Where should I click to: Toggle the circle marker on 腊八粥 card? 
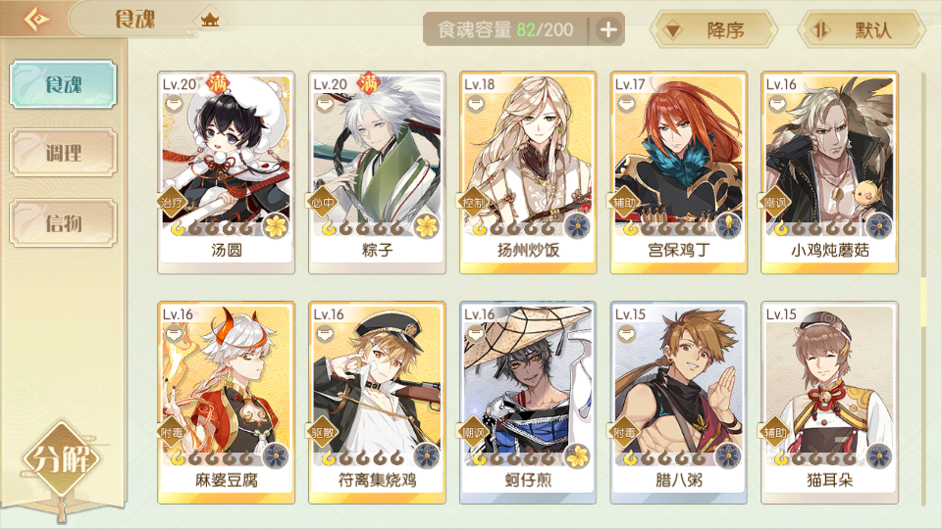[x=627, y=333]
